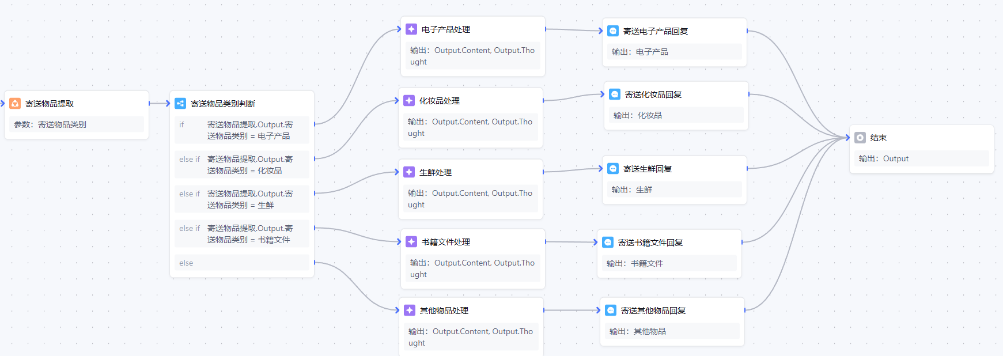Click output text of 其他物品处理 node
This screenshot has width=1003, height=356.
471,337
